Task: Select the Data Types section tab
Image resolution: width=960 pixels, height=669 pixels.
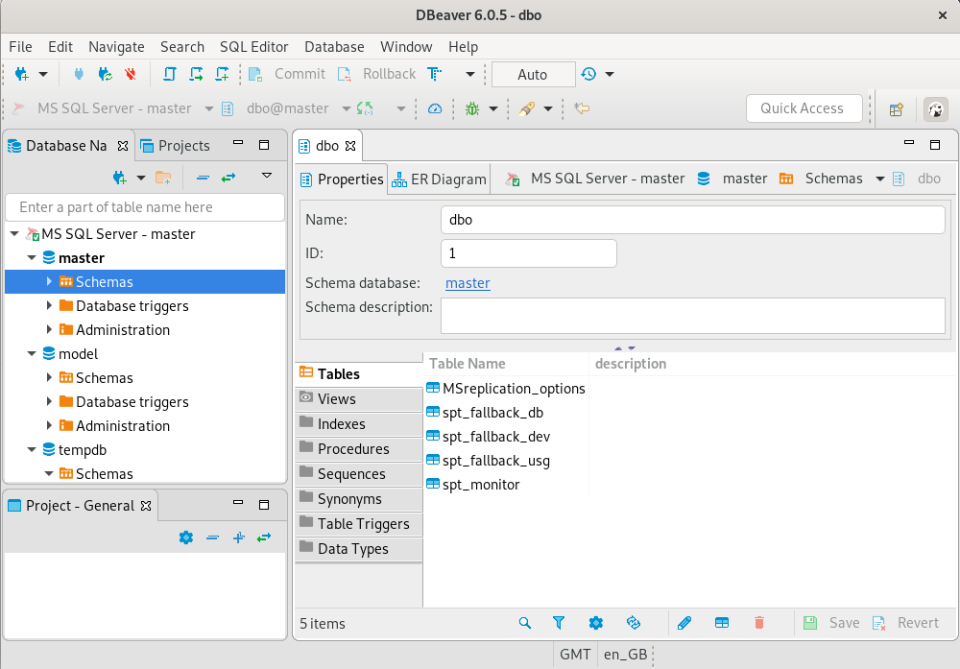Action: click(359, 548)
